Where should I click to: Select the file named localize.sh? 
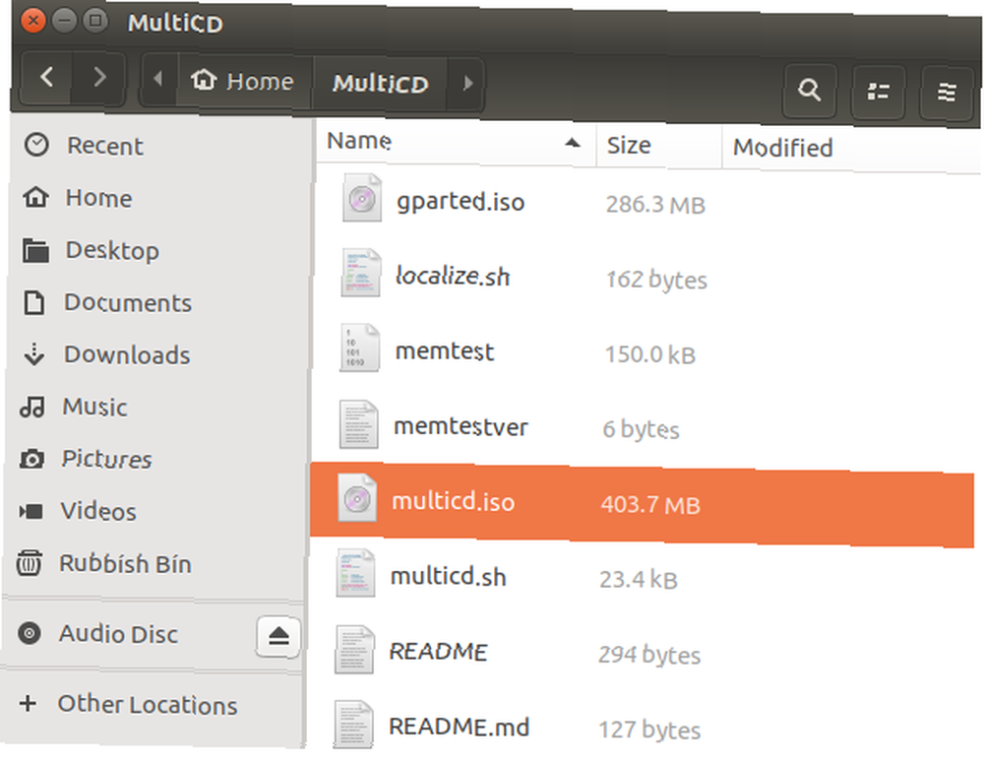click(453, 276)
